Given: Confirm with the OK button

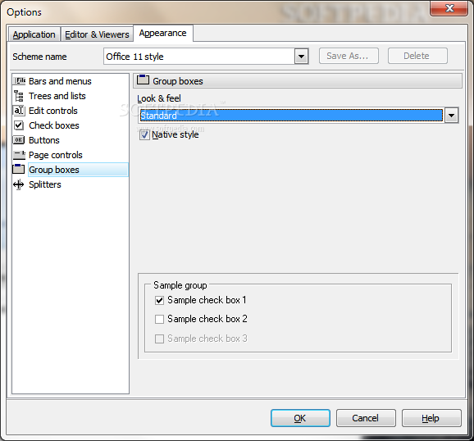Looking at the screenshot, I should [300, 418].
